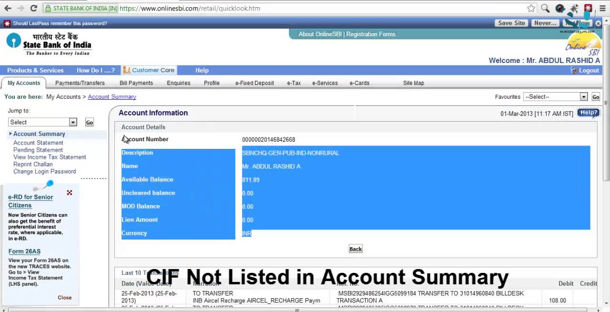Switch to Payments/Transfers tab

pos(80,83)
